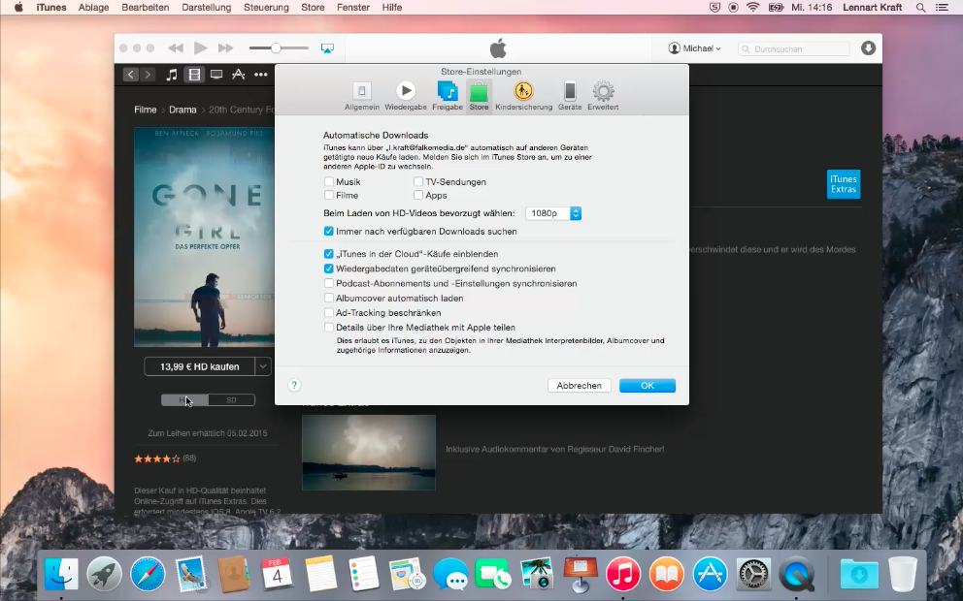Open the Ablage menu
The width and height of the screenshot is (963, 601).
click(93, 8)
